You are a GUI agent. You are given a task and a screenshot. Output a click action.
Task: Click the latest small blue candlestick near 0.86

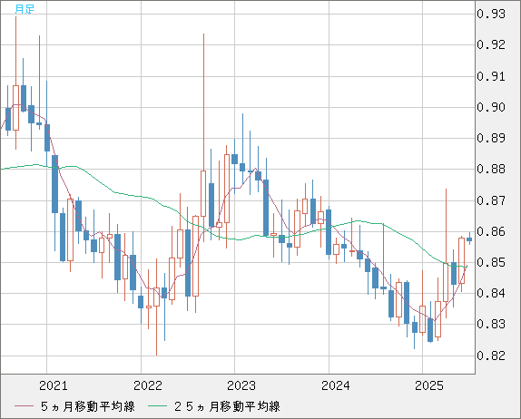click(469, 239)
